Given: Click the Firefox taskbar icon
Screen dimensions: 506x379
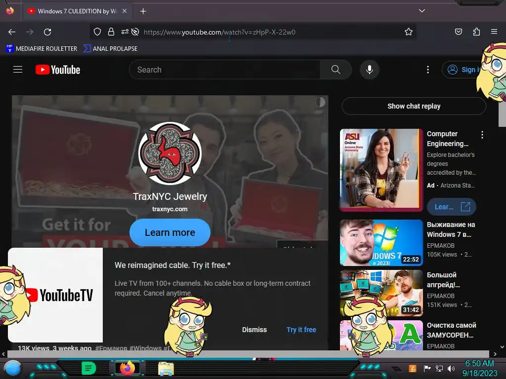Looking at the screenshot, I should click(x=127, y=368).
